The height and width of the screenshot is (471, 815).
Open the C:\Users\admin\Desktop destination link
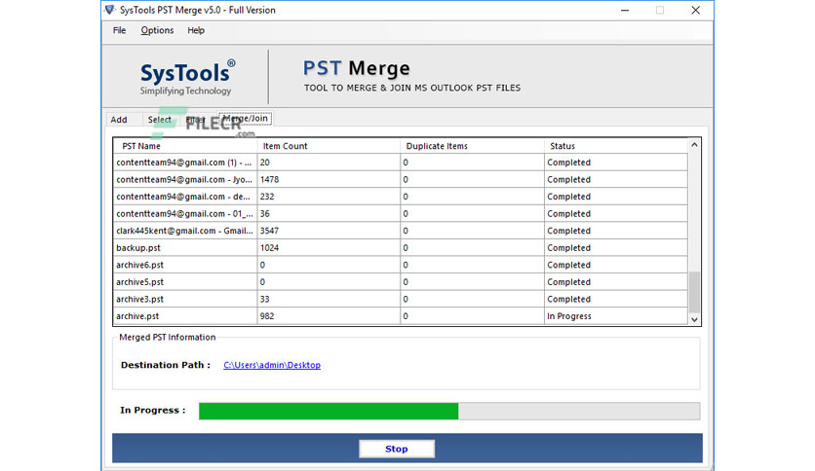click(272, 365)
